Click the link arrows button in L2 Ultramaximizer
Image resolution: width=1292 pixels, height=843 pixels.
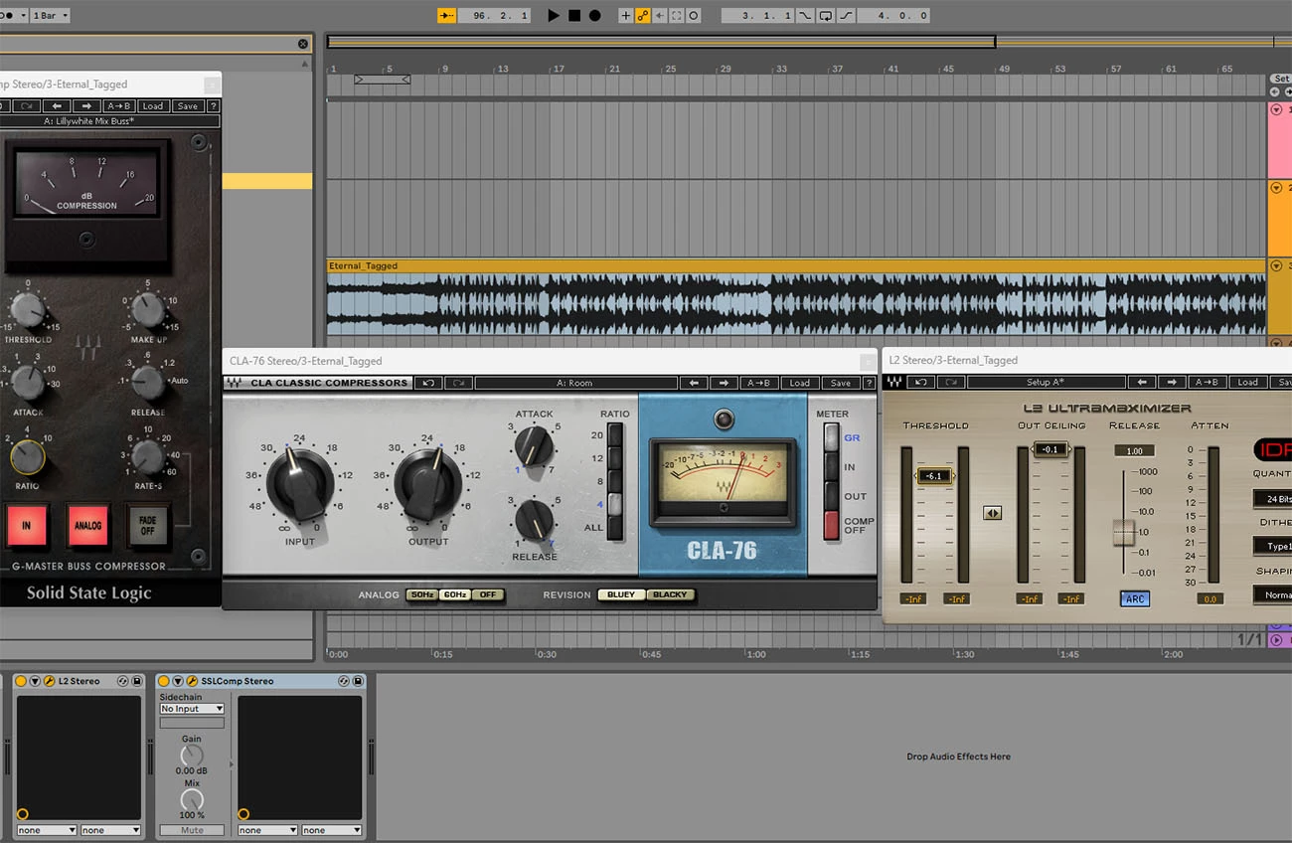click(x=992, y=513)
